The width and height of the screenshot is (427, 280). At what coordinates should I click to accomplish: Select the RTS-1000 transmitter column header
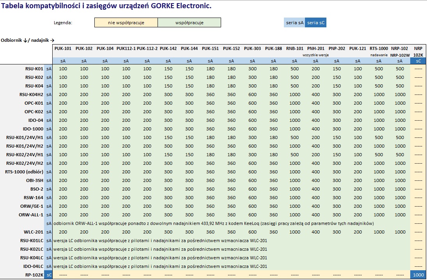pos(379,48)
